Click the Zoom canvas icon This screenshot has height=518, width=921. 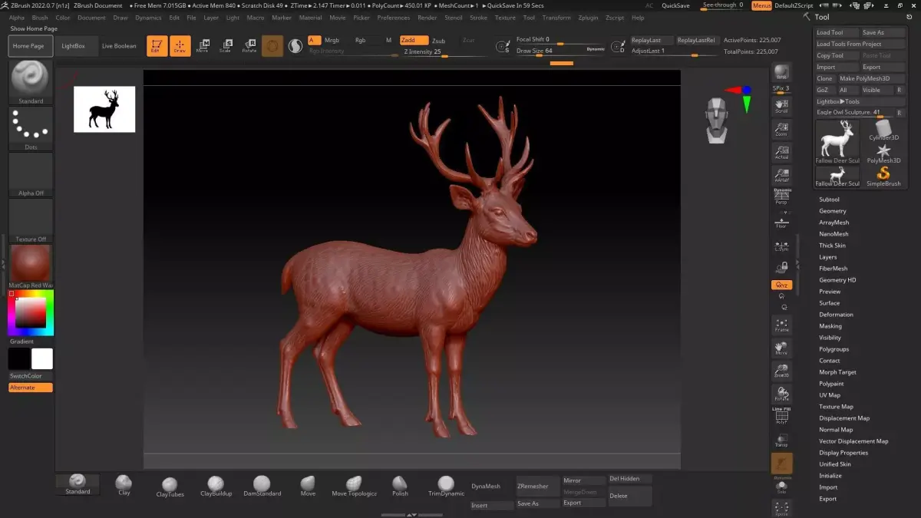(781, 129)
